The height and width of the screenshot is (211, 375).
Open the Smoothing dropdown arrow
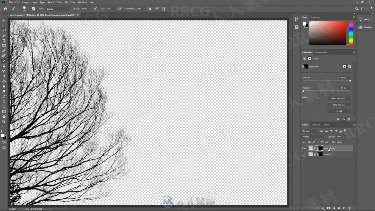144,9
